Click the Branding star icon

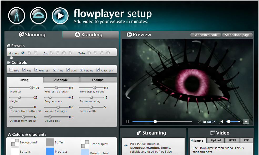pyautogui.click(x=78, y=34)
